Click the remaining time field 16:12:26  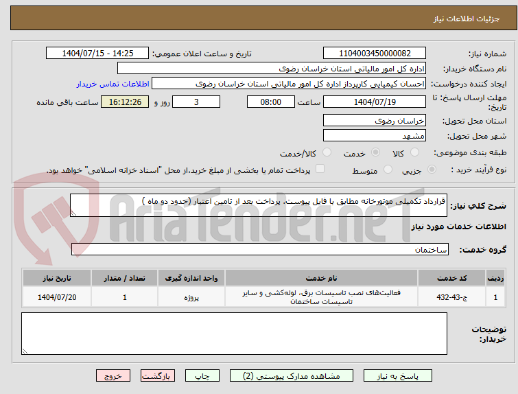(125, 102)
